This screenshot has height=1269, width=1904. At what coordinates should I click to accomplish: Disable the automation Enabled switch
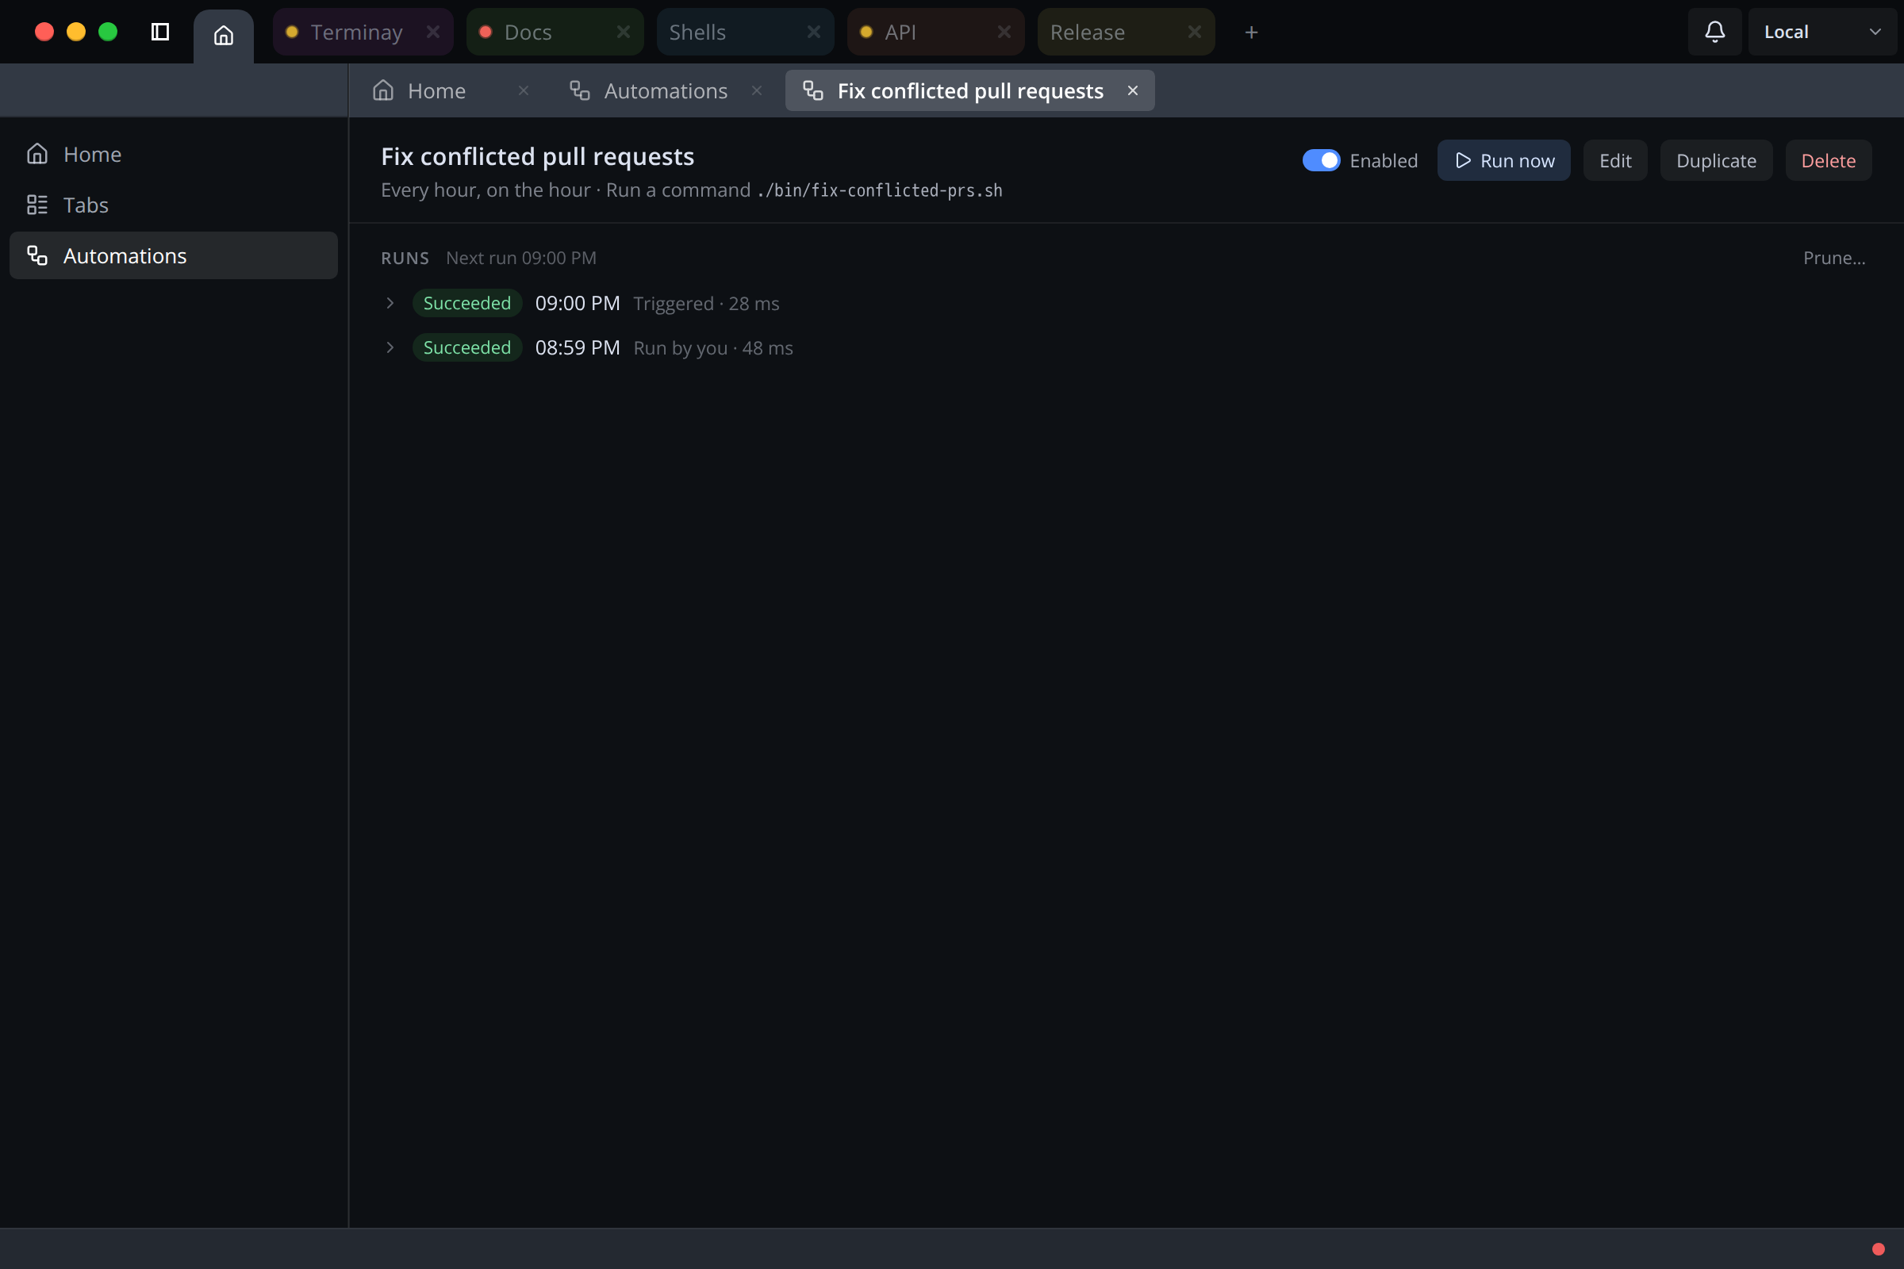(x=1321, y=160)
